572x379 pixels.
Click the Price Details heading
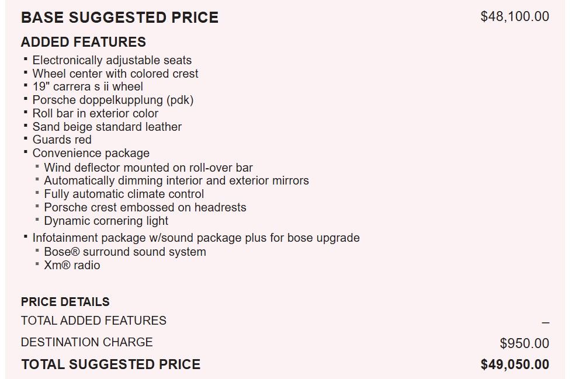click(65, 302)
